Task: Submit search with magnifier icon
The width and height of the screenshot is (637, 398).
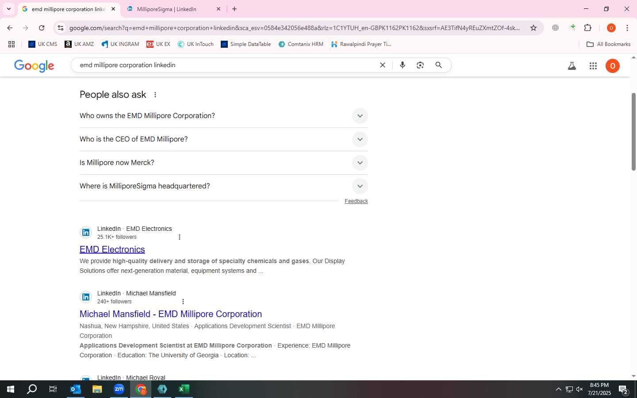Action: point(439,65)
